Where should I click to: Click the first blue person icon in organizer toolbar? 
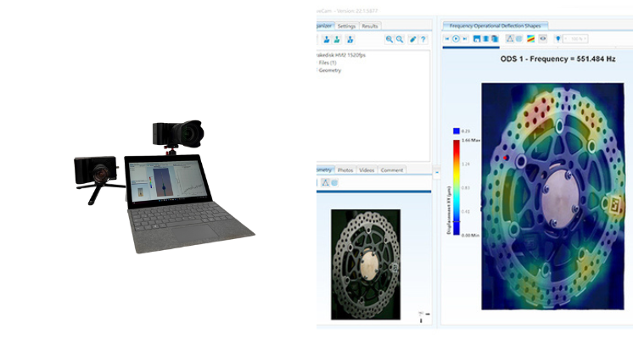(326, 40)
